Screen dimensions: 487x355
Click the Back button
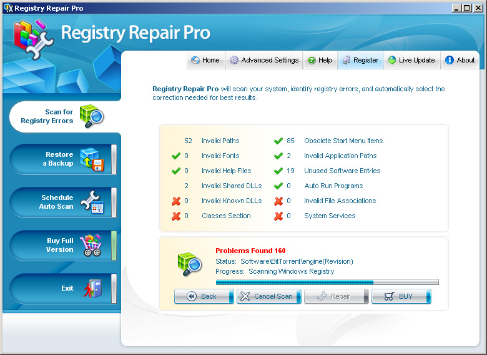pos(204,296)
